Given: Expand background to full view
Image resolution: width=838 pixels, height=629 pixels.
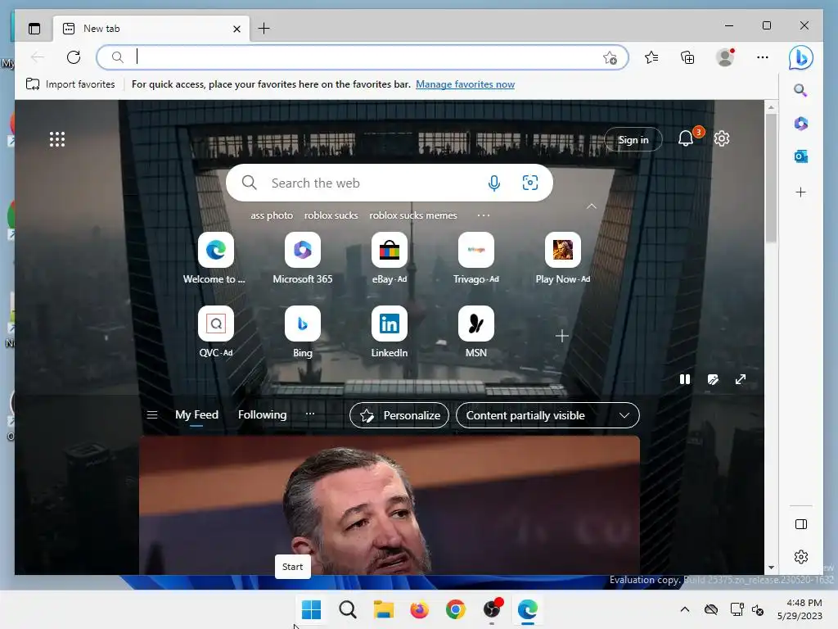Looking at the screenshot, I should [x=740, y=379].
